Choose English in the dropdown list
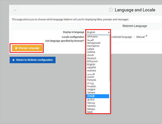The height and width of the screenshot is (124, 162). [98, 65]
